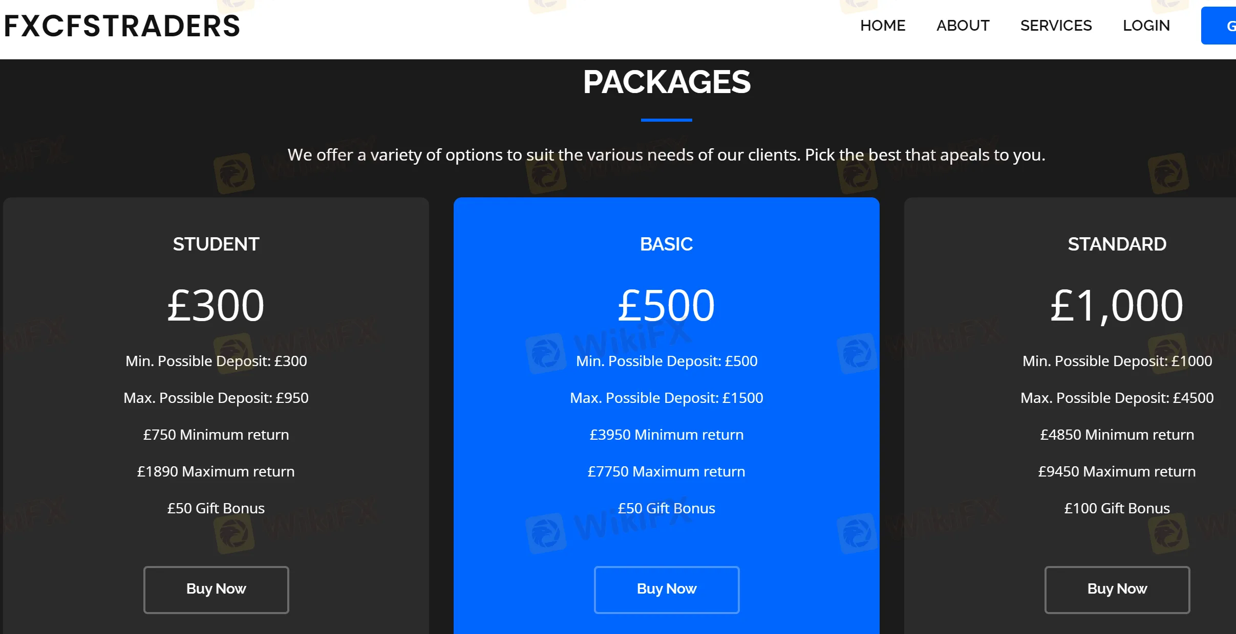Click the £1,000 price text
Viewport: 1236px width, 634px height.
[1117, 305]
